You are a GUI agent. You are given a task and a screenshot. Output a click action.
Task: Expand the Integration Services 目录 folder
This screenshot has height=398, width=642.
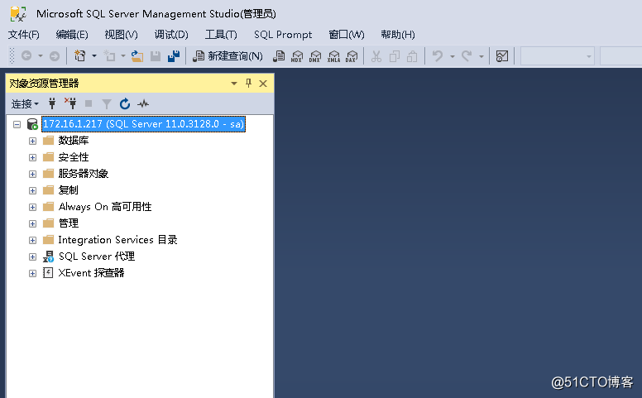(x=33, y=240)
